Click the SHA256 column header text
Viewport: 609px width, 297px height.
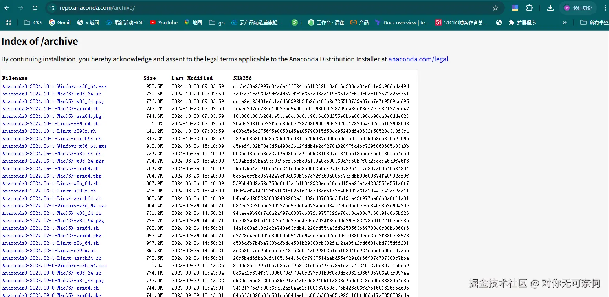[x=242, y=78]
